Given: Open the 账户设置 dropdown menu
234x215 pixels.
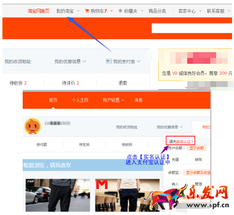Looking at the screenshot, I should 113,100.
